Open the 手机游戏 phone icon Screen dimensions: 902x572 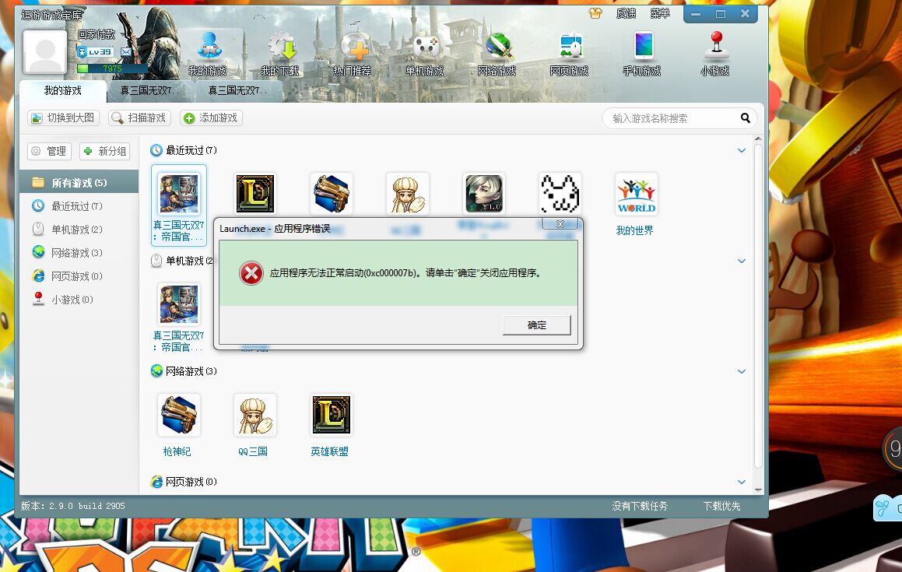pyautogui.click(x=642, y=54)
